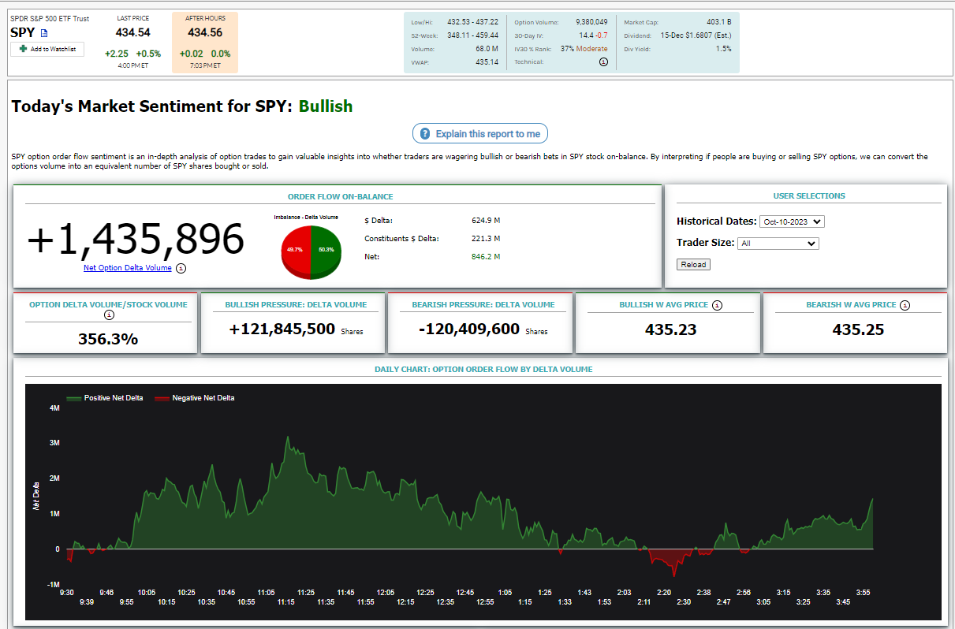Click the 435.23 bullish average price
The height and width of the screenshot is (629, 955).
[x=670, y=330]
